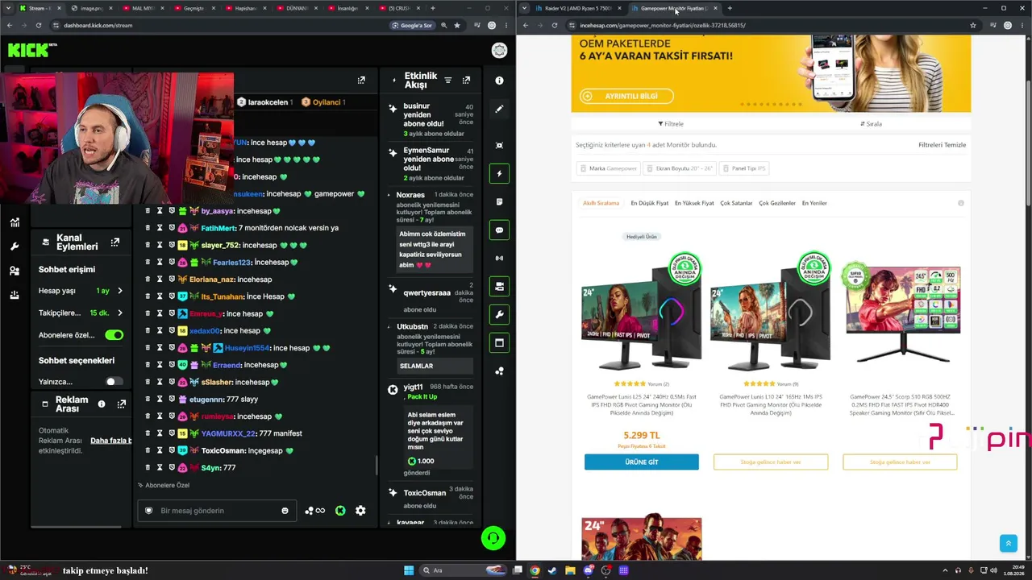
Task: Collapse the Utkubstn activity entry
Action: point(389,326)
